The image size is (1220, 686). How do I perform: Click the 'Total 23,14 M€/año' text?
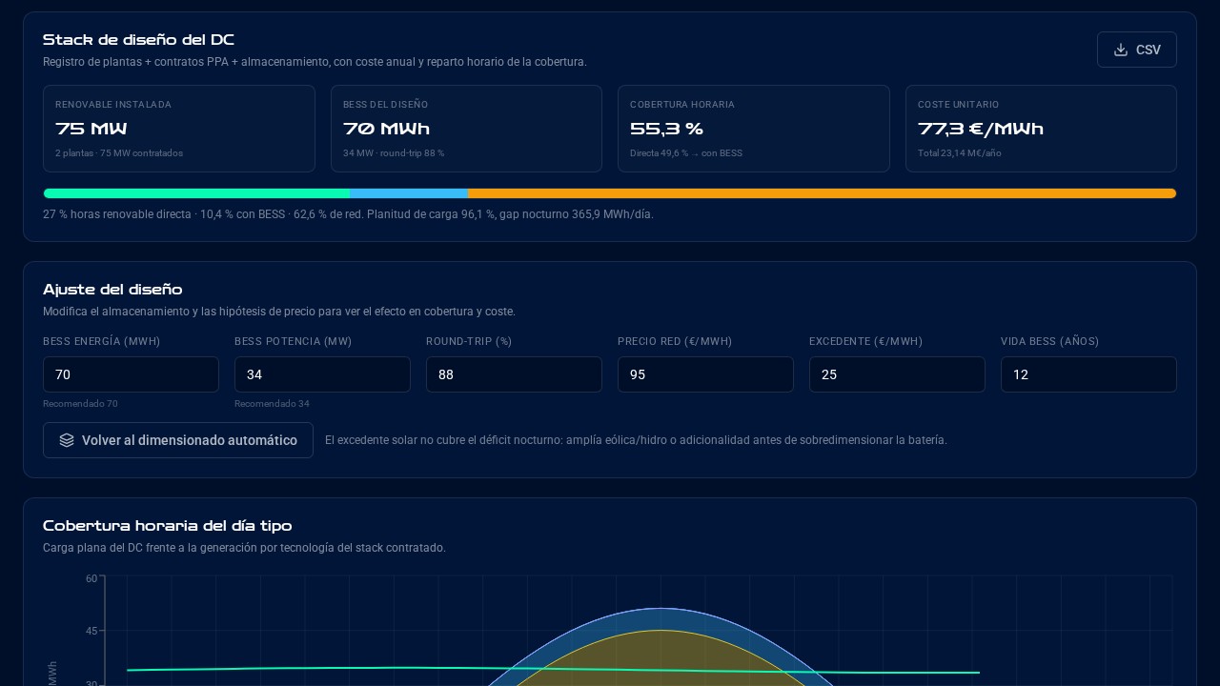[x=960, y=153]
